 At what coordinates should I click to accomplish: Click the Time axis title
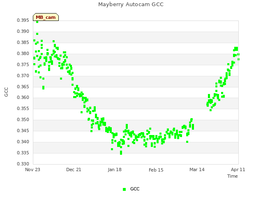pyautogui.click(x=233, y=176)
